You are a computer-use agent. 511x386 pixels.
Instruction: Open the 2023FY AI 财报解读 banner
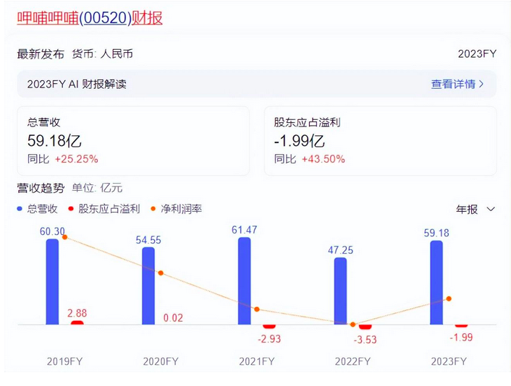click(x=256, y=84)
